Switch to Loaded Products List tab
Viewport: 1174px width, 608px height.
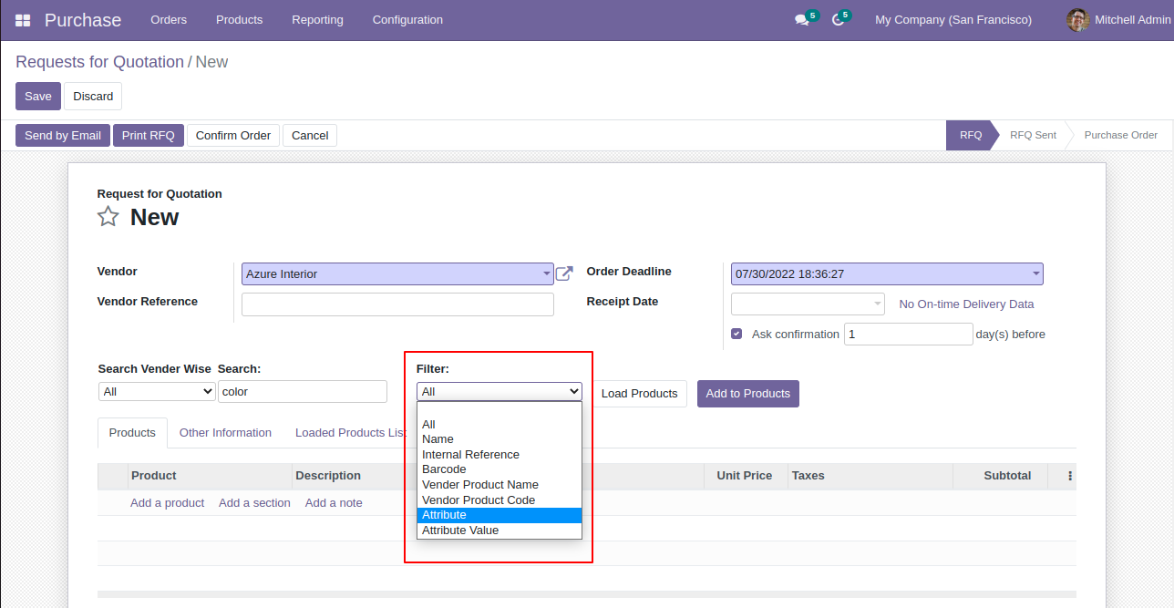click(x=350, y=433)
